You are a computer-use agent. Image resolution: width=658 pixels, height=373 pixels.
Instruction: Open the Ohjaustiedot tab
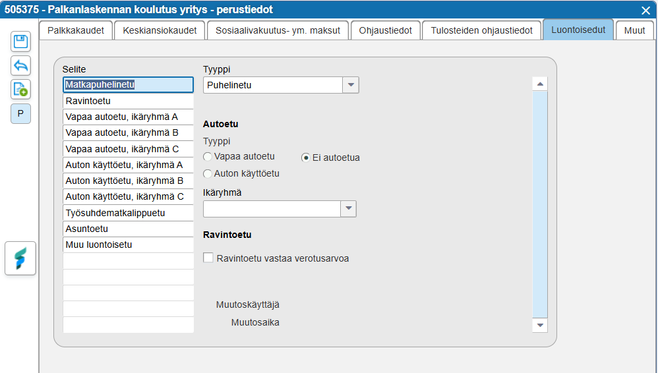tap(386, 30)
